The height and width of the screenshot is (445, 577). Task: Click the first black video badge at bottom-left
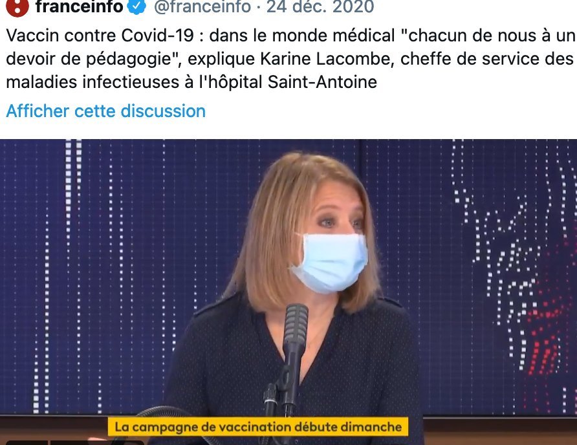click(x=27, y=442)
